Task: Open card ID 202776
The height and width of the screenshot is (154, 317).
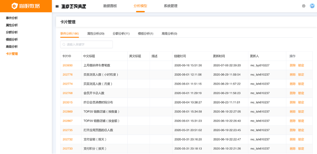Action: [x=67, y=75]
